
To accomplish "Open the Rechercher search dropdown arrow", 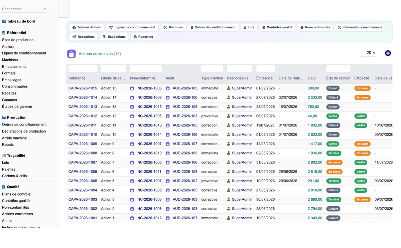I will [45, 9].
